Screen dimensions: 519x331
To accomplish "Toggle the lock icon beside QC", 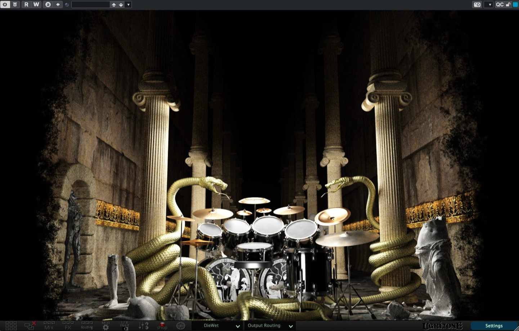I will click(x=508, y=5).
